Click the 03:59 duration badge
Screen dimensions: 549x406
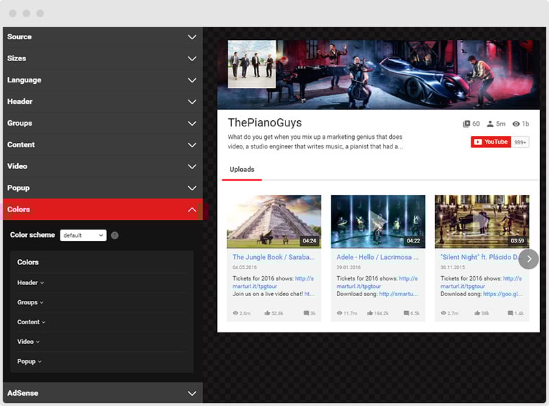[x=517, y=241]
